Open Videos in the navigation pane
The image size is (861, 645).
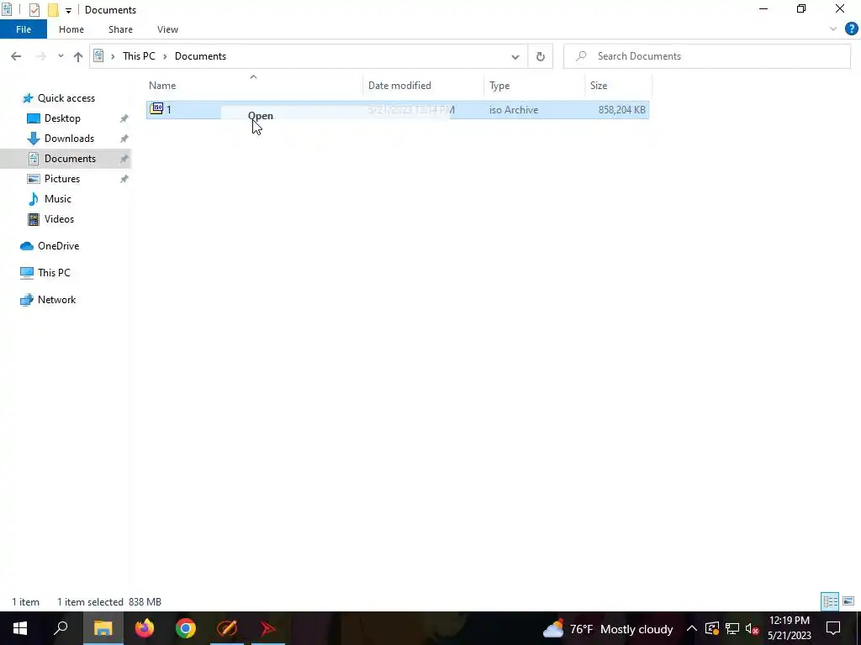click(59, 219)
